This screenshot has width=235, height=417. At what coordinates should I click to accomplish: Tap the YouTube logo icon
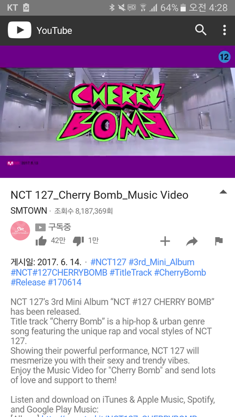(20, 30)
